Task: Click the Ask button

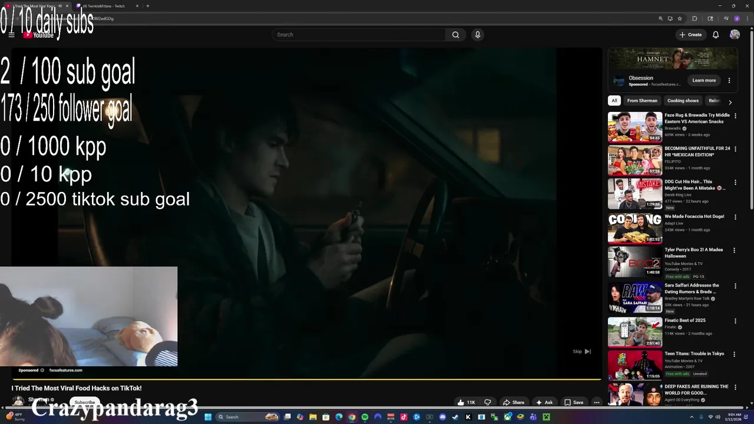Action: click(x=544, y=402)
